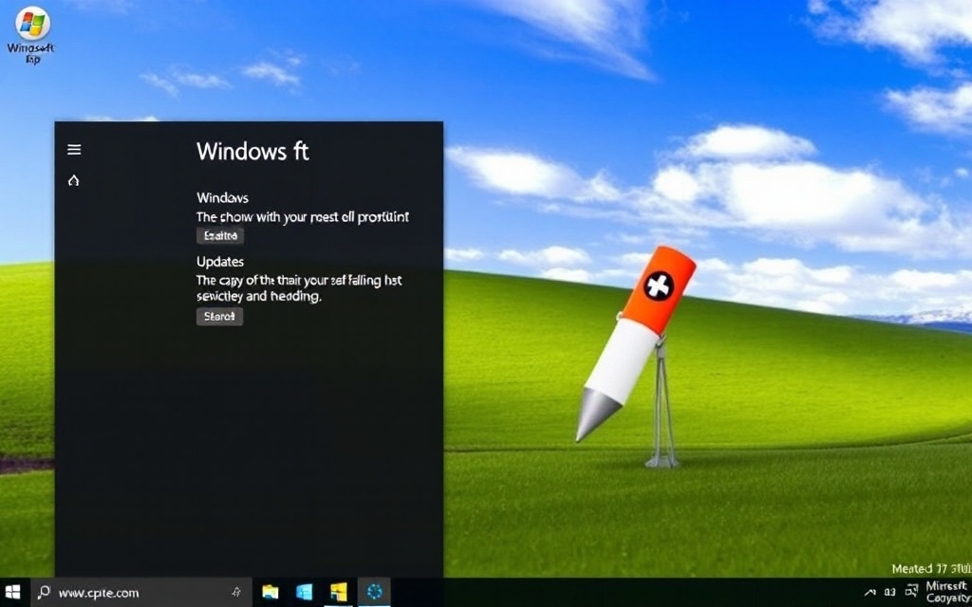Open the desktop shortcut icon at top left

tap(31, 36)
